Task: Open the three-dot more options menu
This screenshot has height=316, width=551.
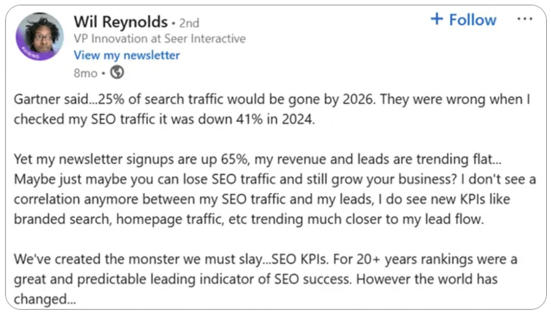Action: (525, 19)
